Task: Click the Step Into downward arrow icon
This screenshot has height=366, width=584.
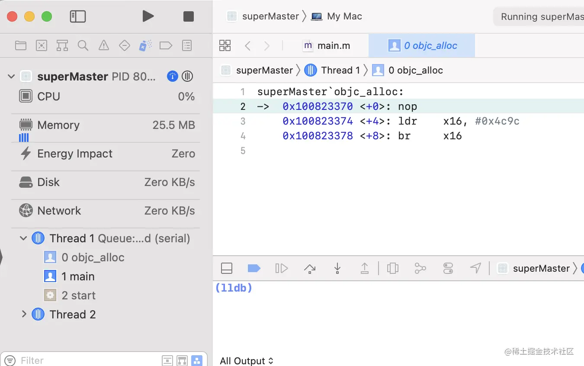Action: (x=337, y=268)
